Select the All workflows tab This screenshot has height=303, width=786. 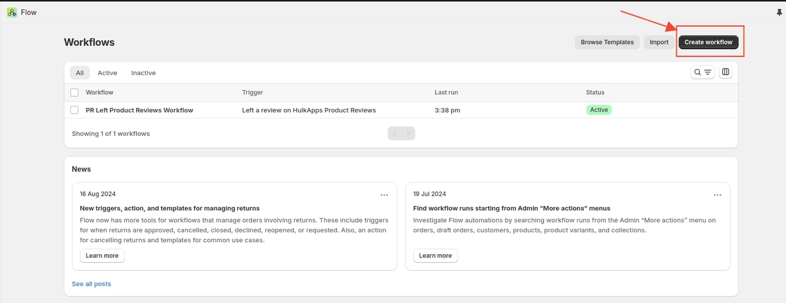79,73
